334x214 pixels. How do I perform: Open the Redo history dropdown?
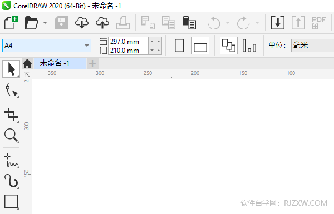point(257,23)
